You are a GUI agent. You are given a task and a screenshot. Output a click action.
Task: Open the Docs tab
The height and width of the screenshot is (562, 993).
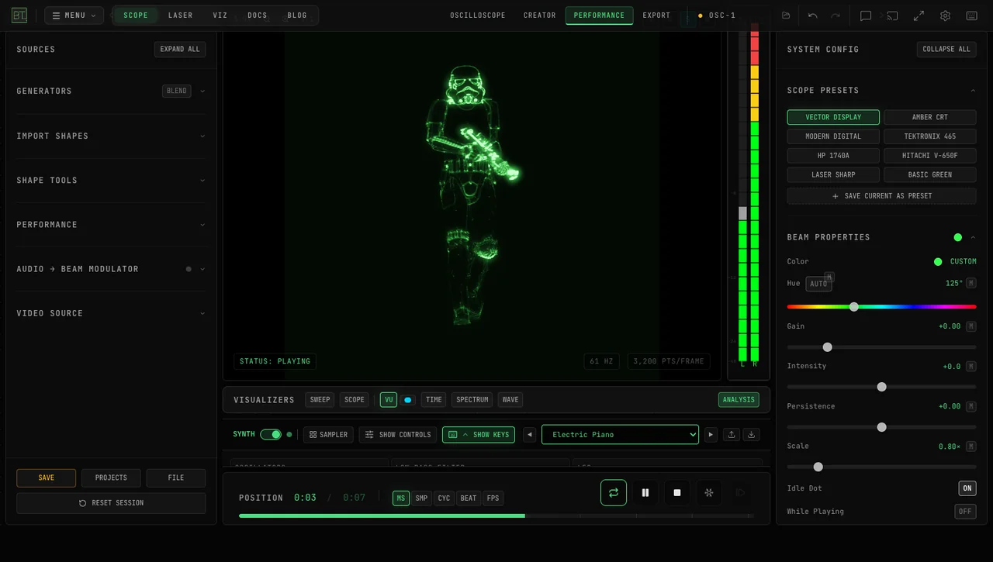(258, 16)
